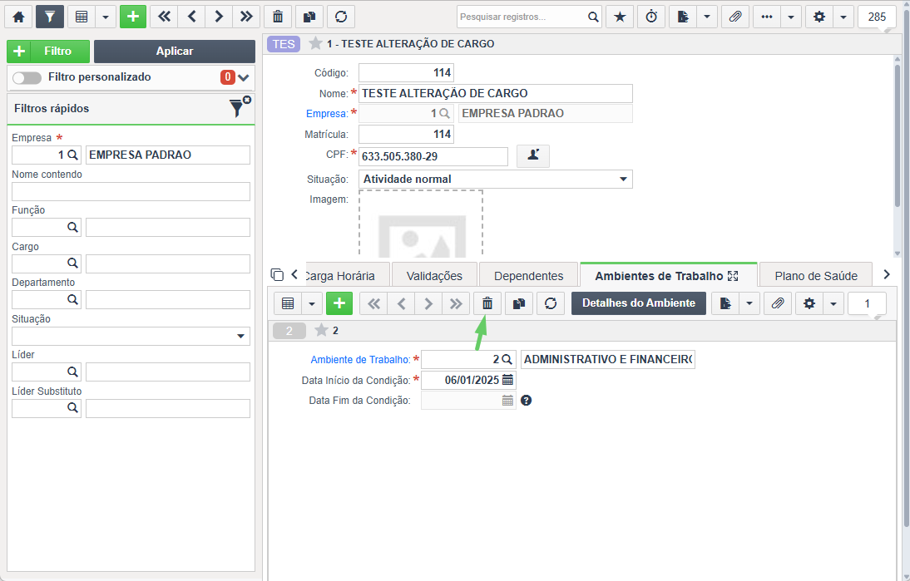Toggle the Filtro personalizado switch
This screenshot has width=910, height=581.
pyautogui.click(x=27, y=77)
